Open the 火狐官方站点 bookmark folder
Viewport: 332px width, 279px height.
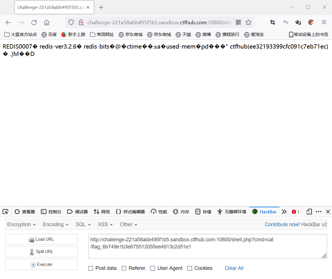pos(21,34)
